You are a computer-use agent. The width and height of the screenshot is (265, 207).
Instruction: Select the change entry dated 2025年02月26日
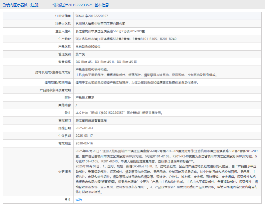pos(167,156)
